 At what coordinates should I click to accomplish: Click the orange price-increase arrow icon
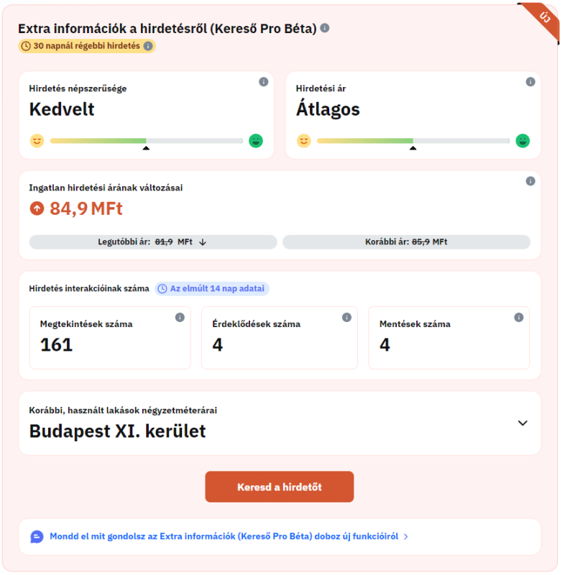[37, 208]
